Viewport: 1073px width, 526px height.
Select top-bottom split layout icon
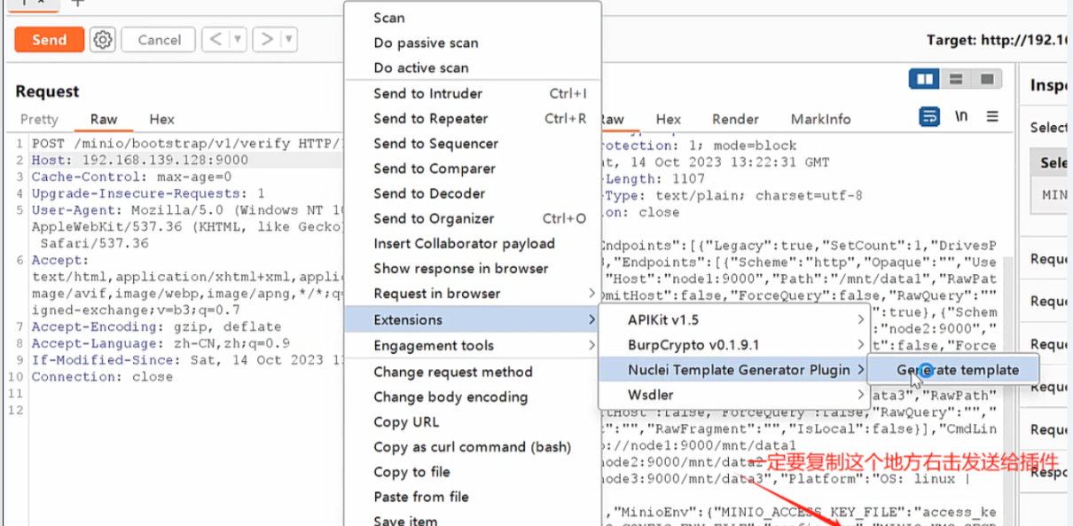(956, 79)
